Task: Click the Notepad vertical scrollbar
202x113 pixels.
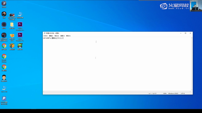Action: 192,63
